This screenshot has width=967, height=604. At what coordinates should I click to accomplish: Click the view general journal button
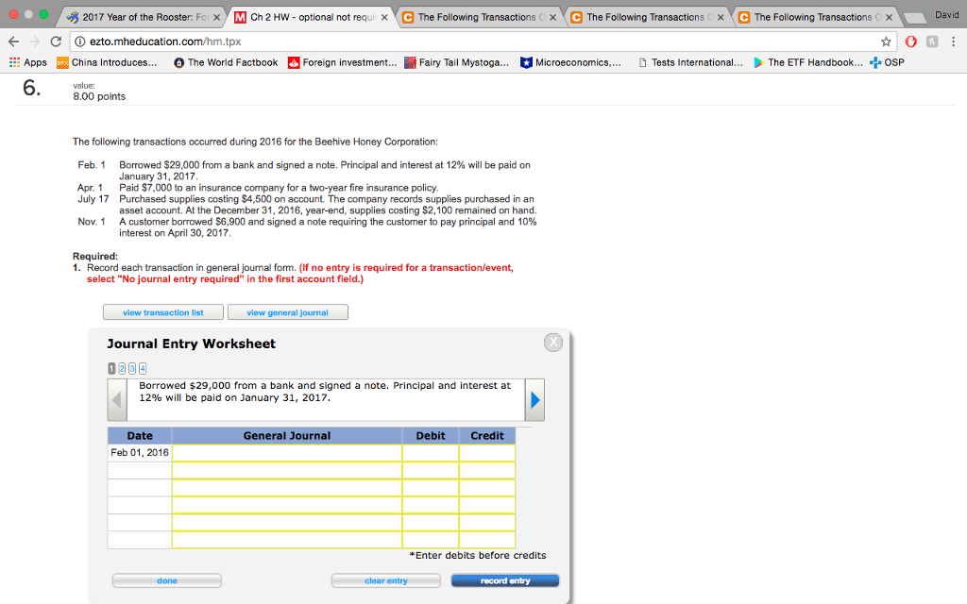click(x=287, y=311)
